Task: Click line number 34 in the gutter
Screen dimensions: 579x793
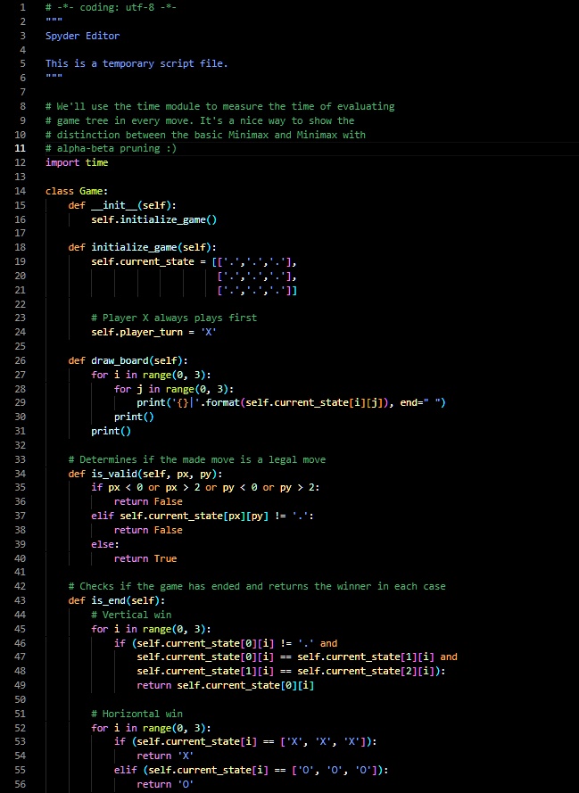Action: [20, 474]
